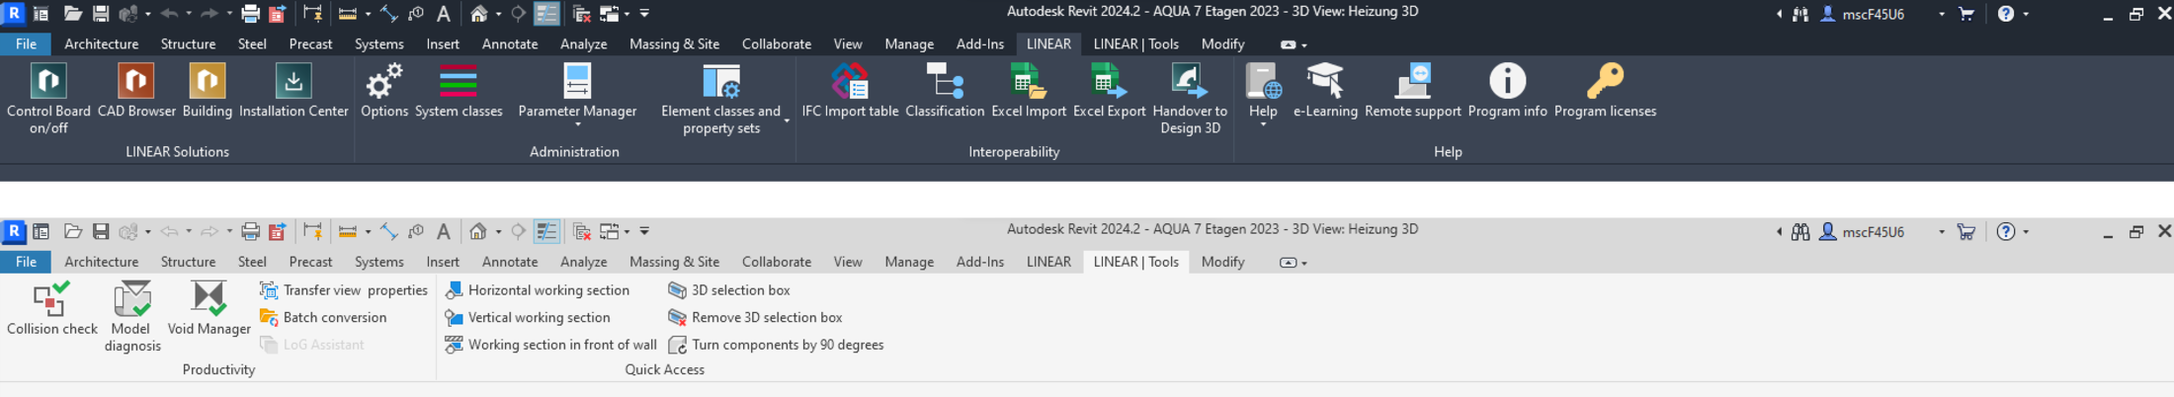The width and height of the screenshot is (2174, 397).
Task: Open the Parameter Manager
Action: click(577, 91)
